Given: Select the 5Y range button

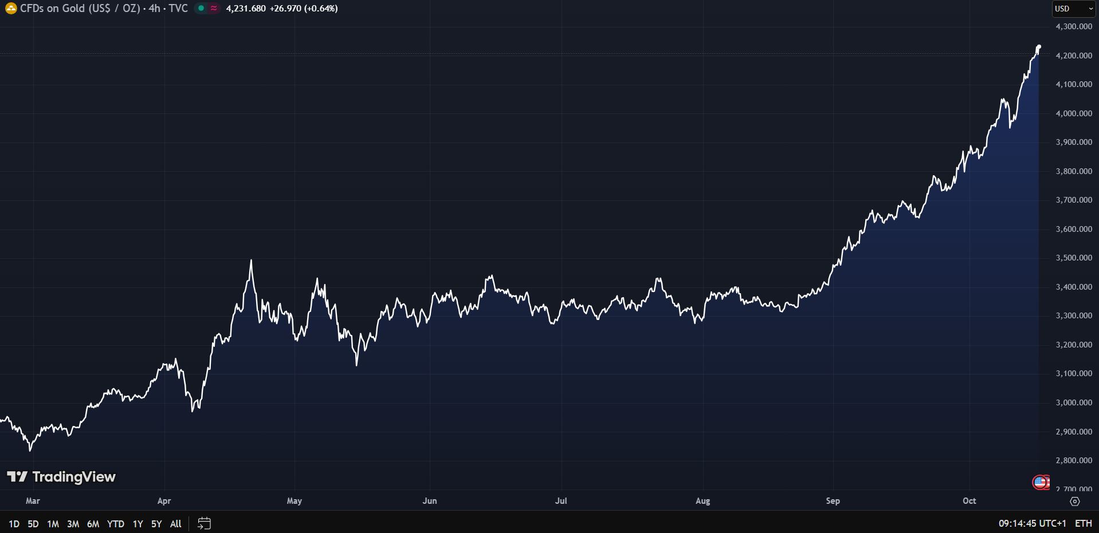Looking at the screenshot, I should 155,523.
